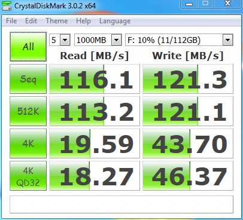
Task: Select the 4K QD32 read result 18.27
Action: click(x=95, y=176)
